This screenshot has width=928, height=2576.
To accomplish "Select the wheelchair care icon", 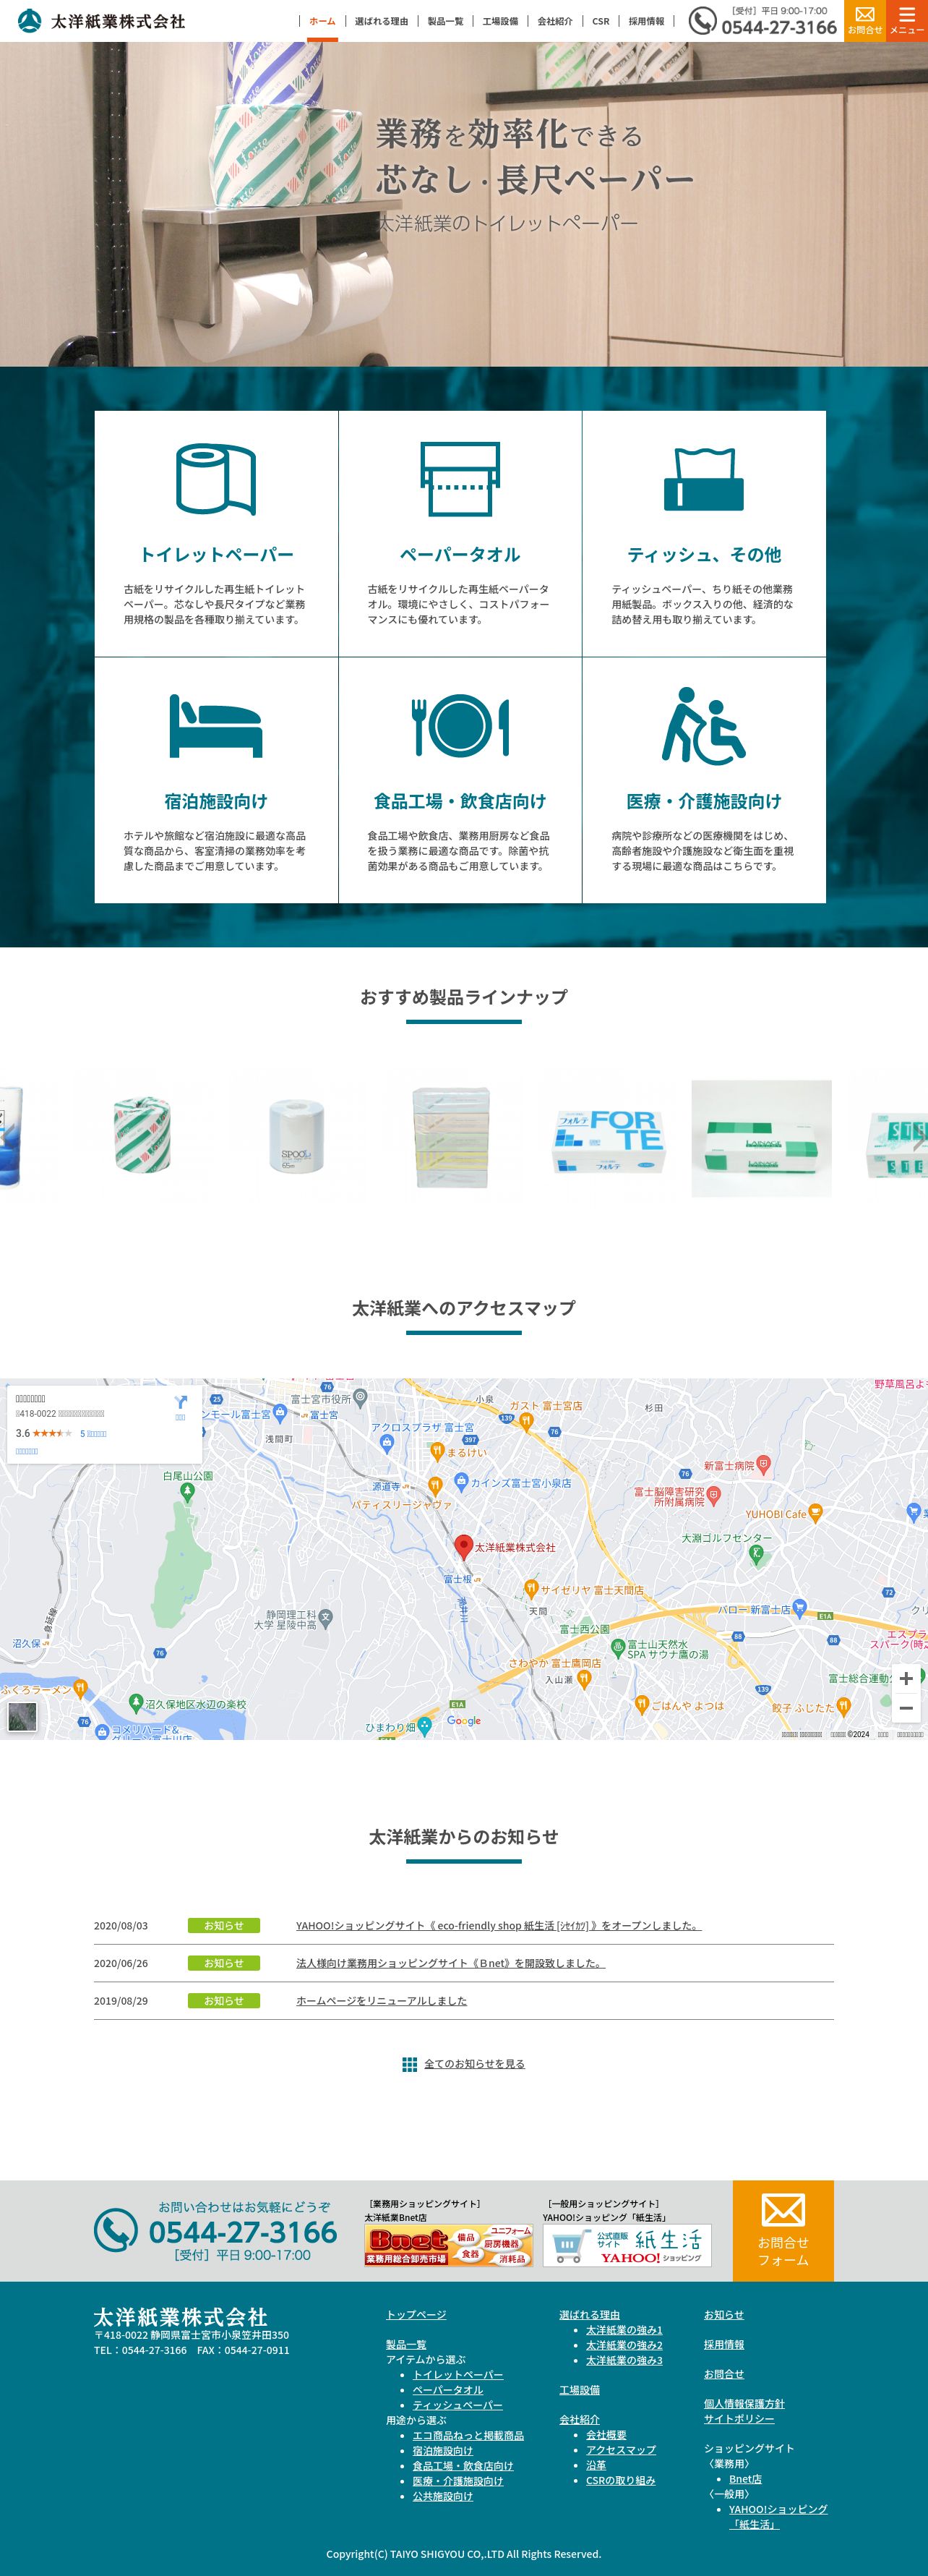I will click(x=704, y=725).
